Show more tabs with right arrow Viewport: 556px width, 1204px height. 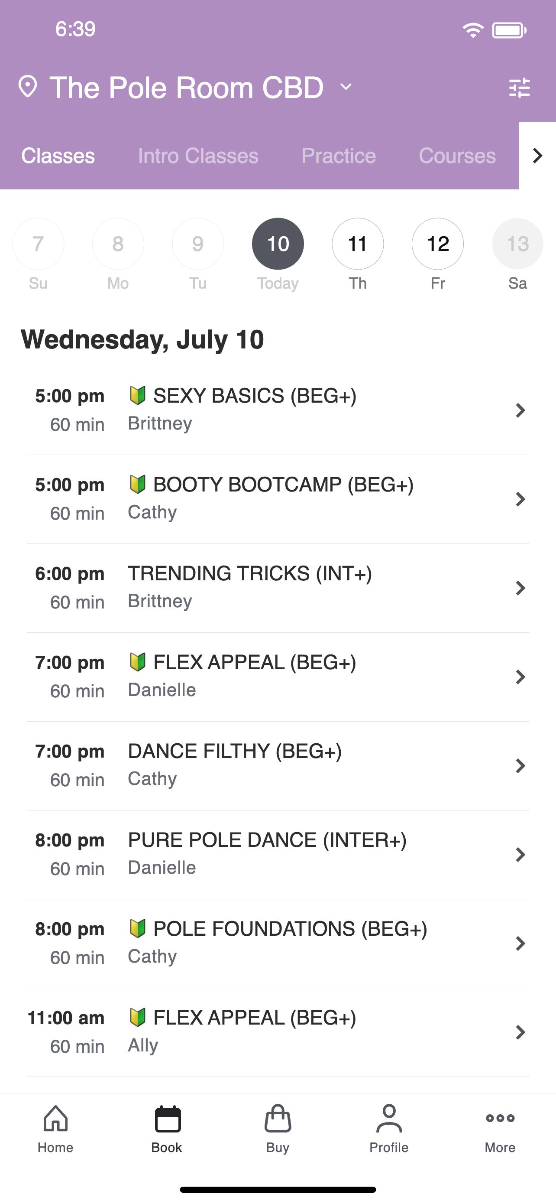537,156
